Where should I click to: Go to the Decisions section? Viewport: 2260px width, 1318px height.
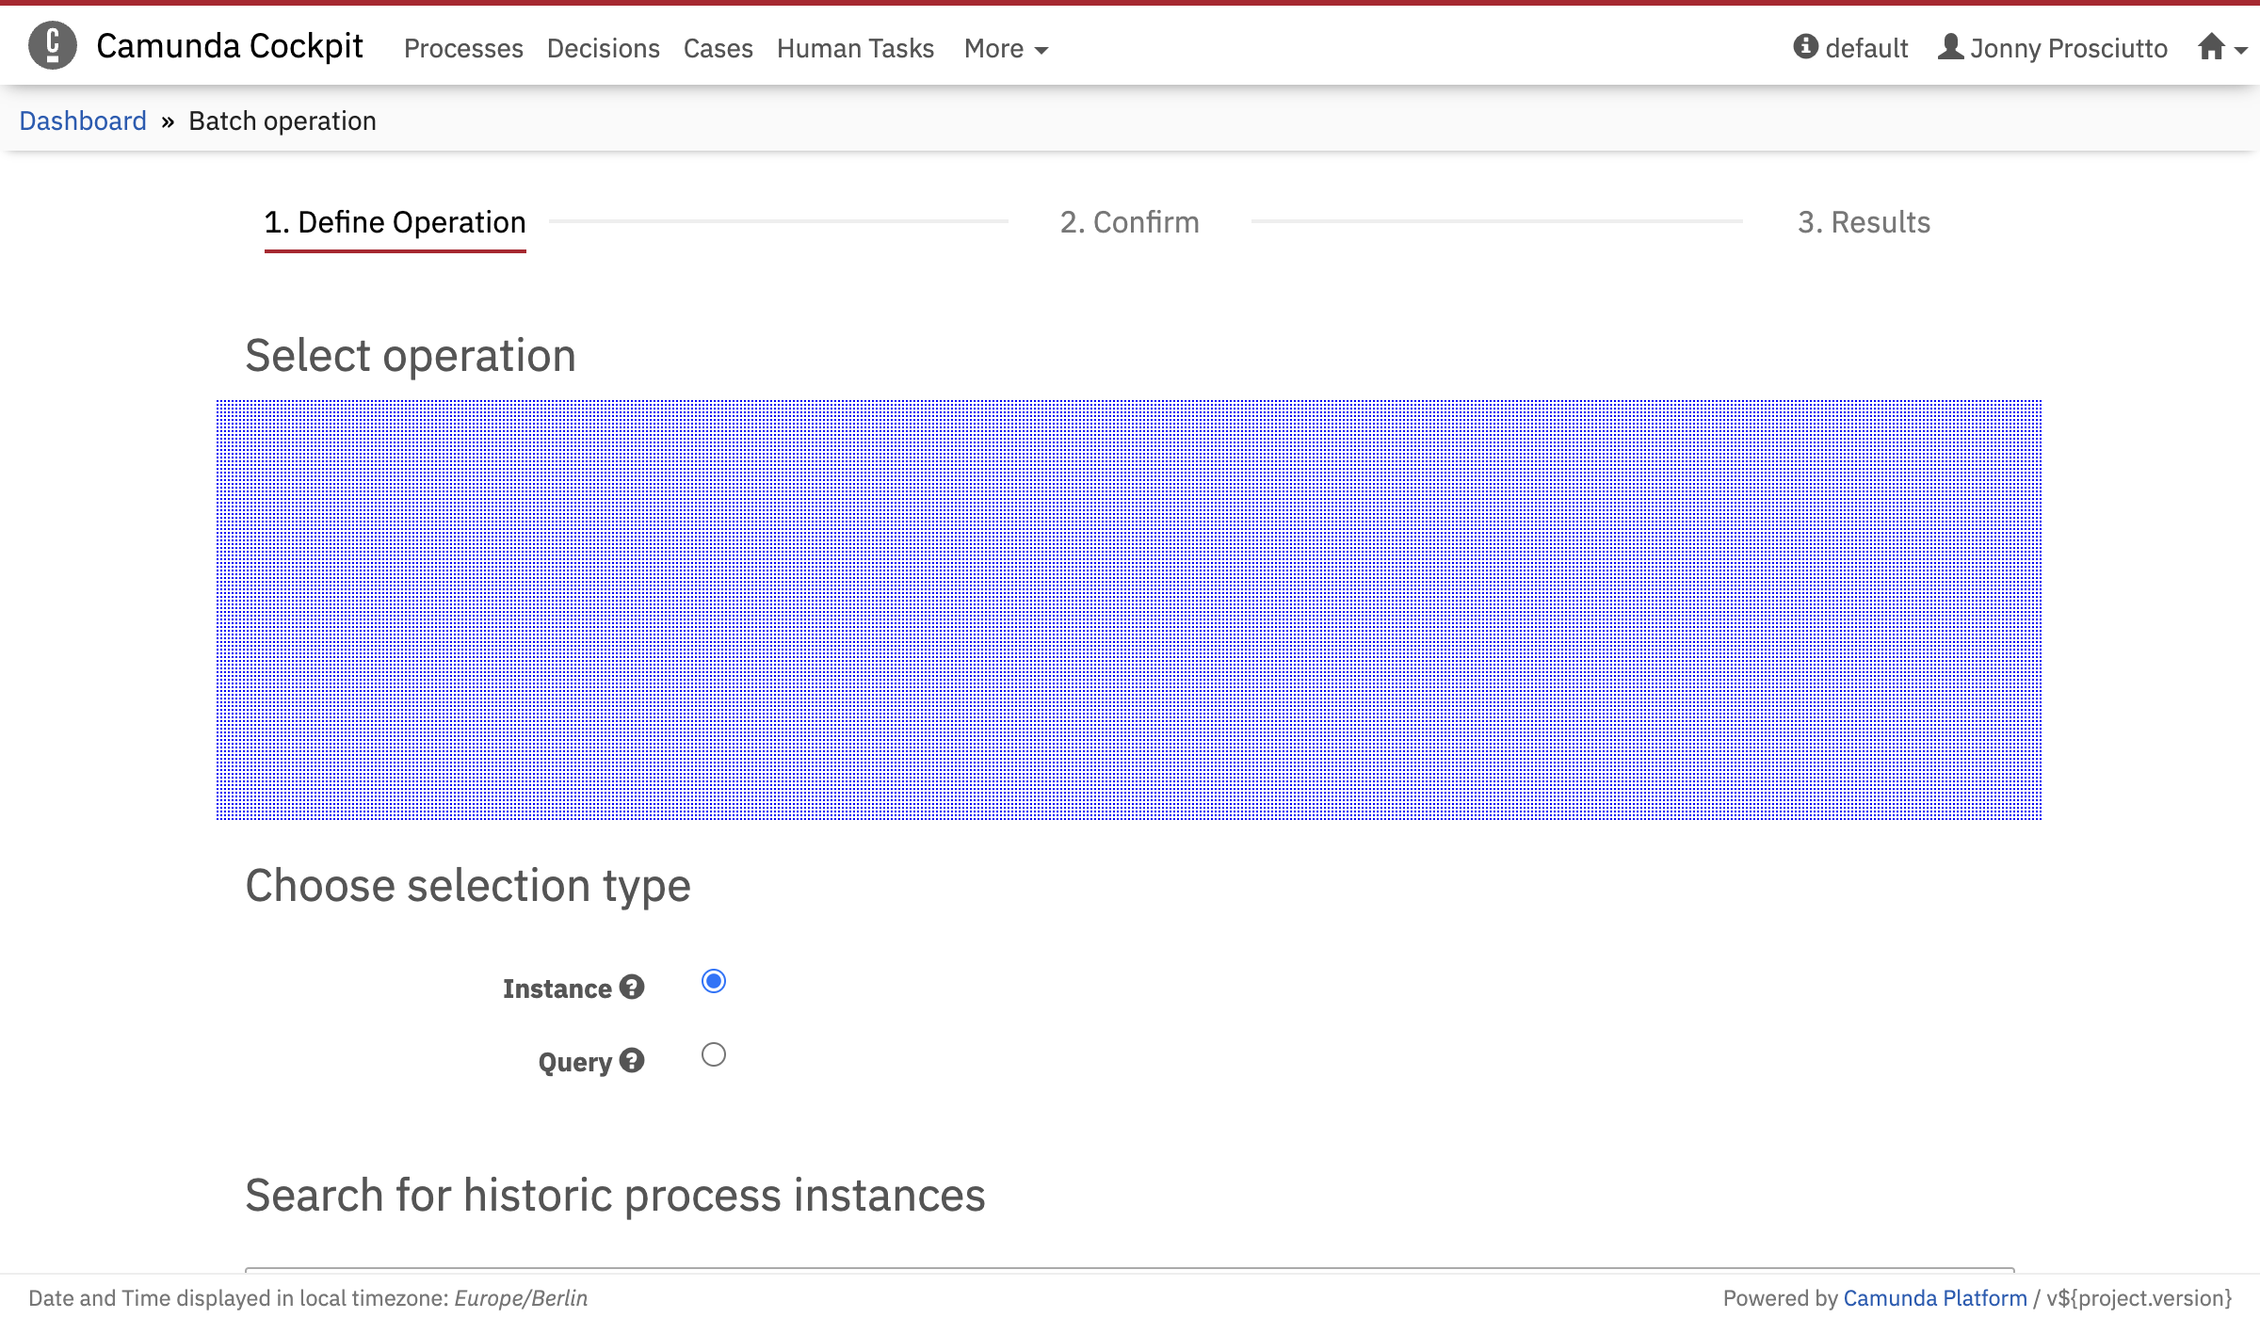pyautogui.click(x=604, y=48)
